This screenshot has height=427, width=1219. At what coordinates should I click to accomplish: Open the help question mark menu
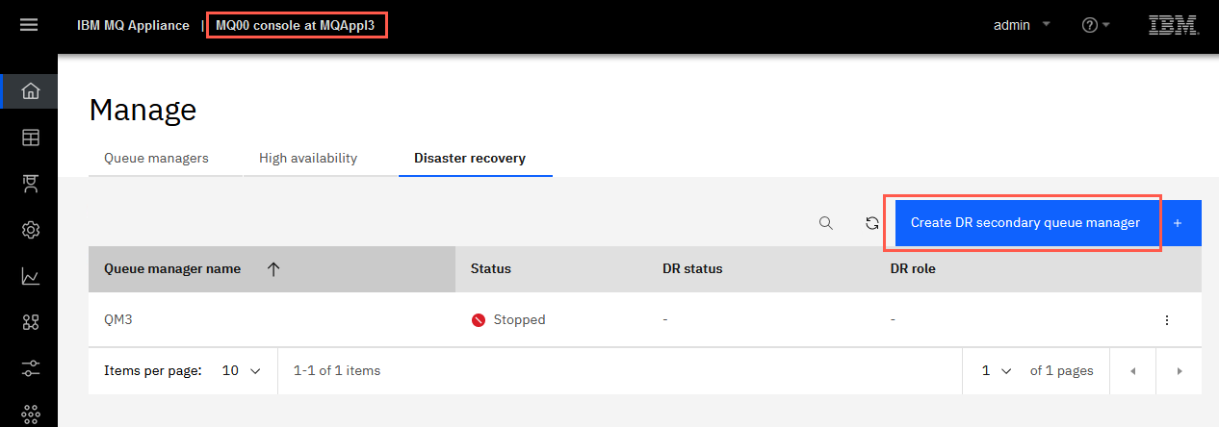(x=1096, y=25)
